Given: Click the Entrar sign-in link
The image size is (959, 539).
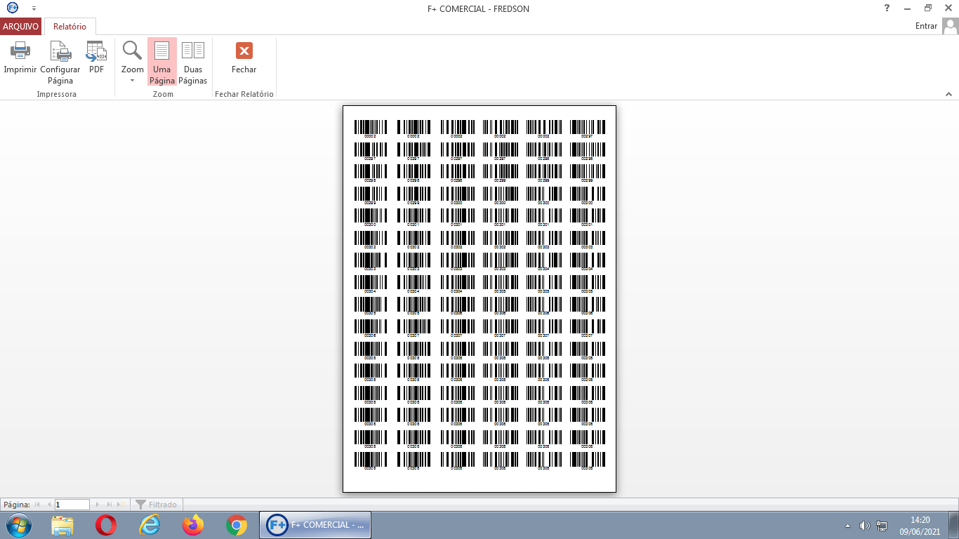Looking at the screenshot, I should (x=926, y=26).
